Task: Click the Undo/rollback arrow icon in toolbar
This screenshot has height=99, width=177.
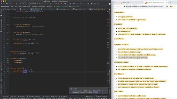Action: click(x=88, y=4)
